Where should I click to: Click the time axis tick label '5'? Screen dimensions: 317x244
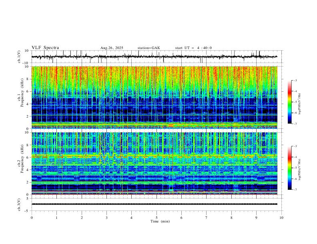[156, 218]
